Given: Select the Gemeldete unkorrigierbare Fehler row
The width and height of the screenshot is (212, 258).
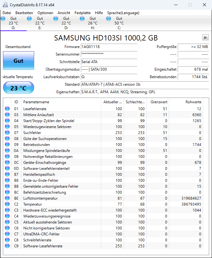Looking at the screenshot, I should click(103, 186).
